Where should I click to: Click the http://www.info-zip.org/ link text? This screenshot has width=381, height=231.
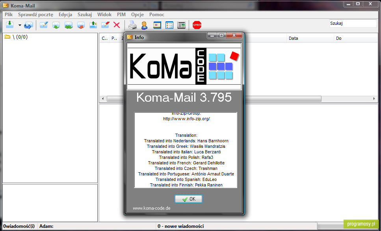coord(186,119)
